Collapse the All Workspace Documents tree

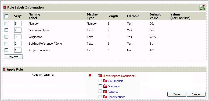pyautogui.click(x=90, y=75)
